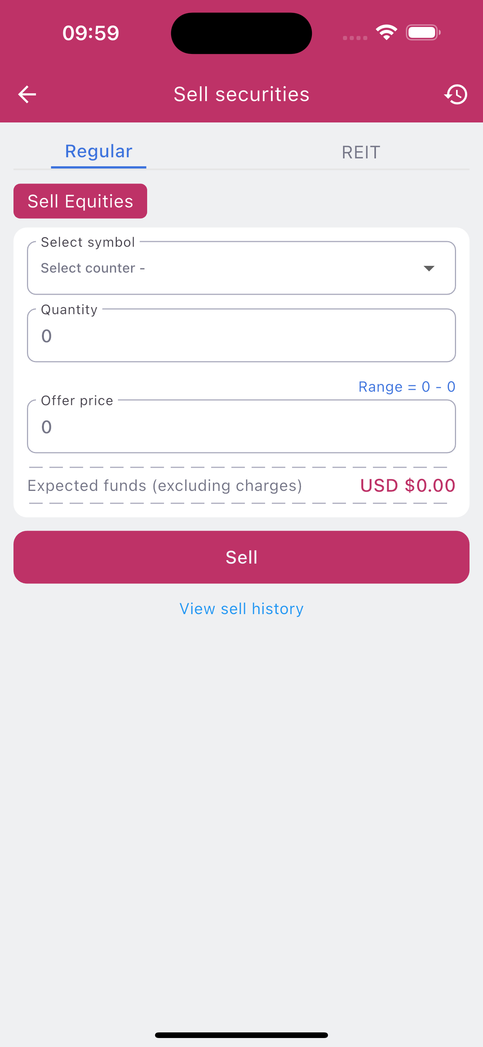Click the Sell Equities button
The height and width of the screenshot is (1047, 483).
pos(80,201)
